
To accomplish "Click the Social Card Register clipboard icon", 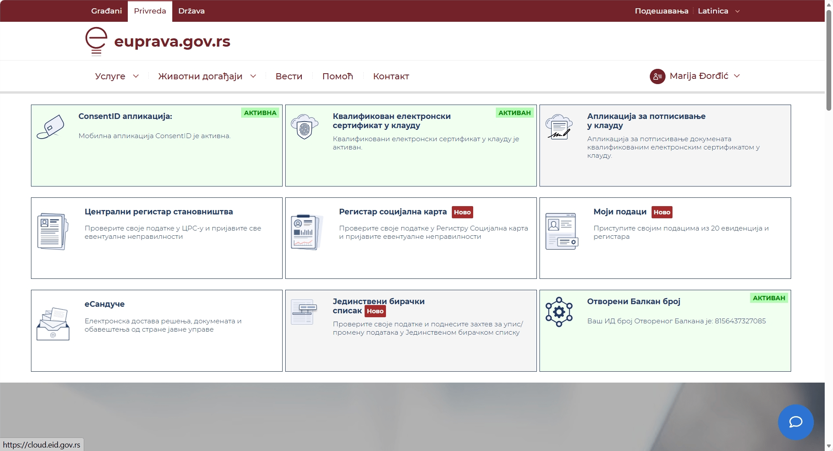I will click(x=307, y=231).
